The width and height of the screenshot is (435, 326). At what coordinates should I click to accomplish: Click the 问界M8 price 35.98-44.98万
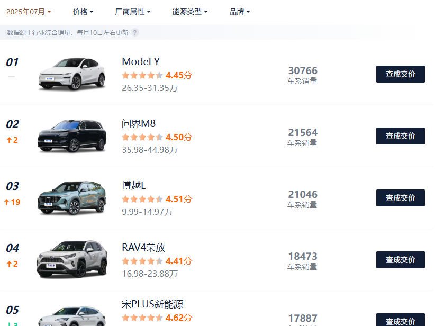(150, 150)
